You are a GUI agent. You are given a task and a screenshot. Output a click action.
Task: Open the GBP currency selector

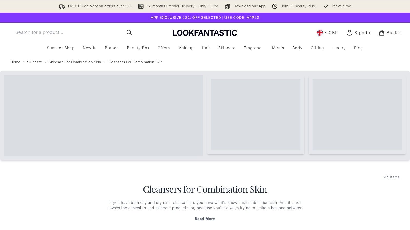[x=327, y=33]
